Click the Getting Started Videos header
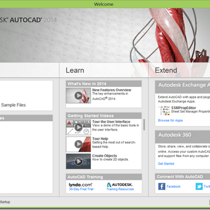The width and height of the screenshot is (210, 210). [104, 116]
